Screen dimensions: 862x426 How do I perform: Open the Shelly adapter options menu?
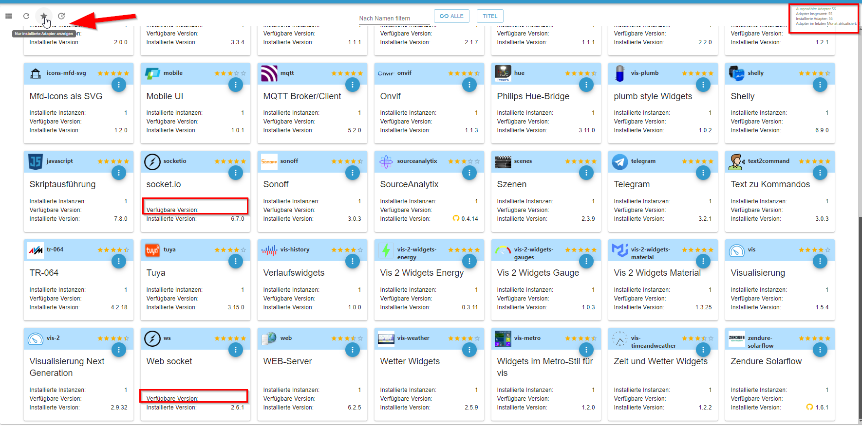[x=820, y=85]
